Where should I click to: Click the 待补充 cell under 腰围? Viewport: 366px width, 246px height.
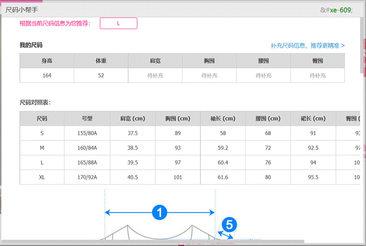(263, 76)
